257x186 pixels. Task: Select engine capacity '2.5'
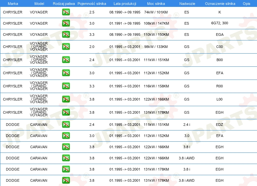click(x=92, y=12)
